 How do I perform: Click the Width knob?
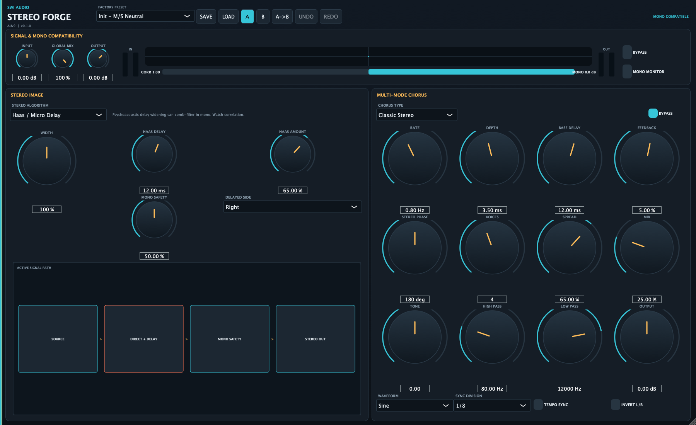click(x=47, y=160)
